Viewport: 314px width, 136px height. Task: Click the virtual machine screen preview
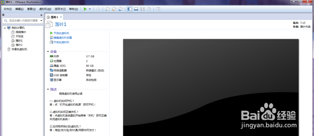tap(211, 87)
